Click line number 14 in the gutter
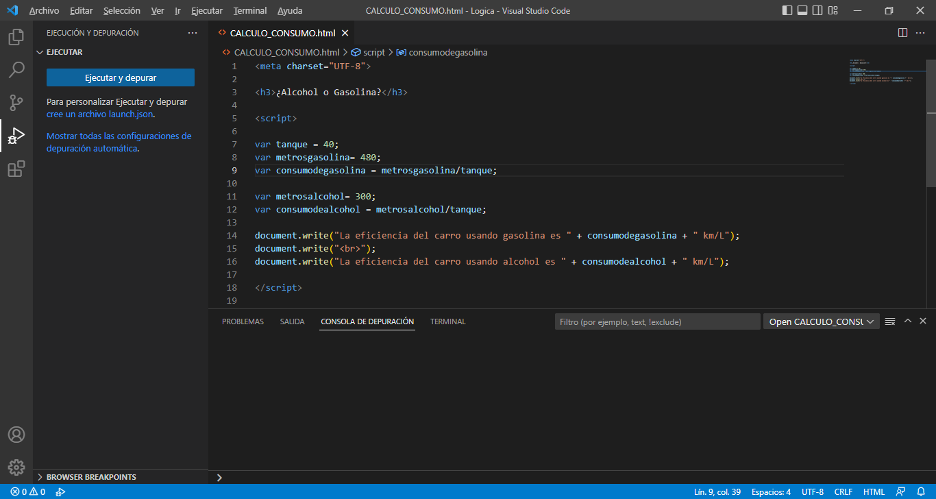This screenshot has height=499, width=936. click(x=232, y=235)
